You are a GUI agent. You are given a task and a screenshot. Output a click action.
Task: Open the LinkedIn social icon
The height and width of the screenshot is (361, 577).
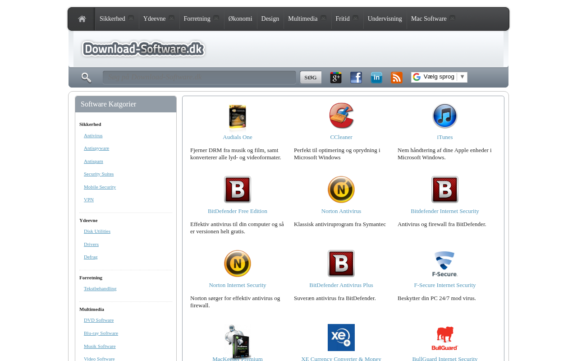click(x=376, y=78)
